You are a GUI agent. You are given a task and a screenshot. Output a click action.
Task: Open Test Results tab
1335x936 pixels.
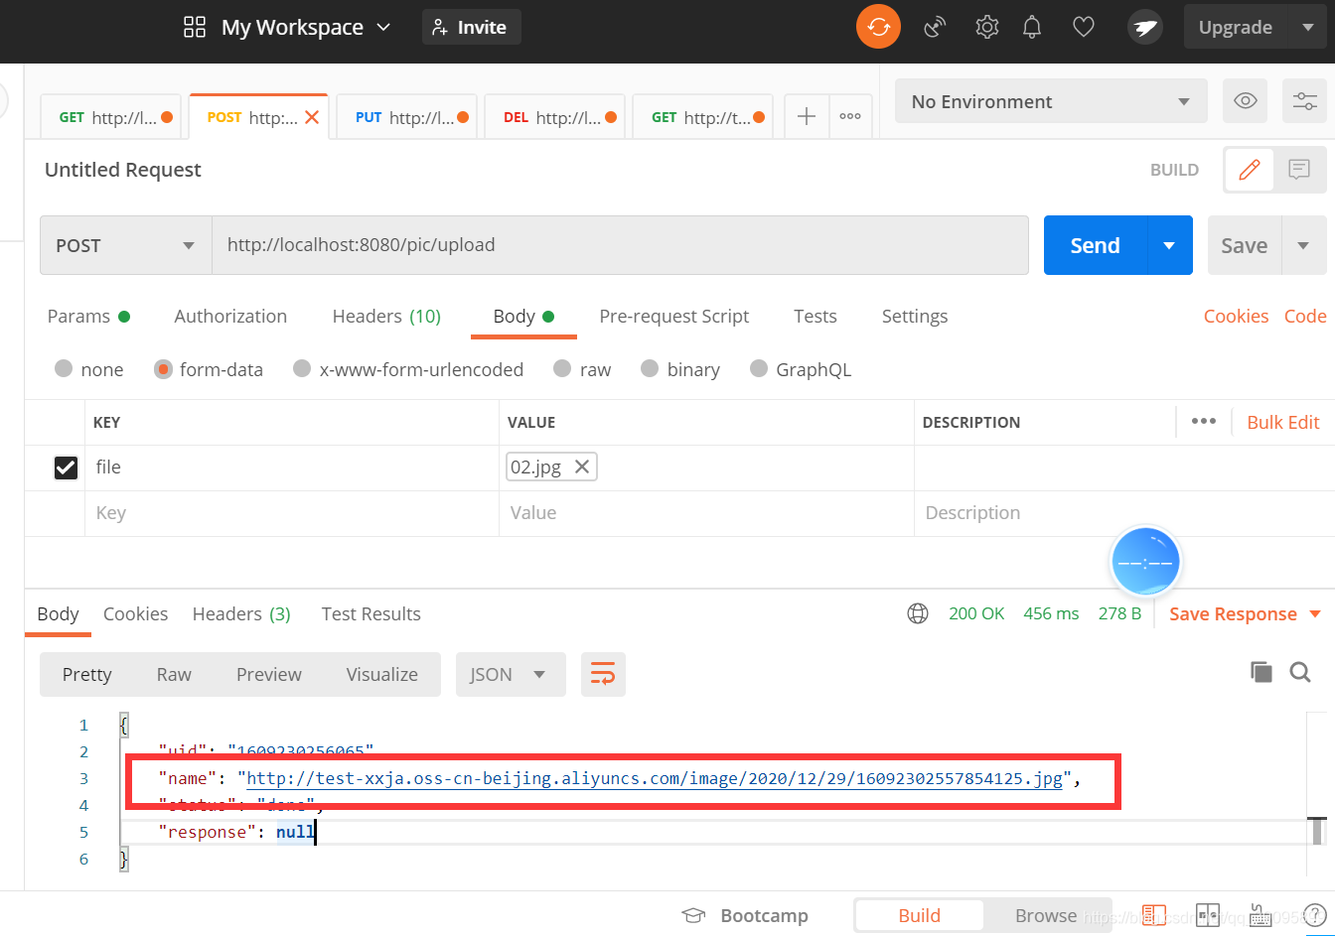371,613
